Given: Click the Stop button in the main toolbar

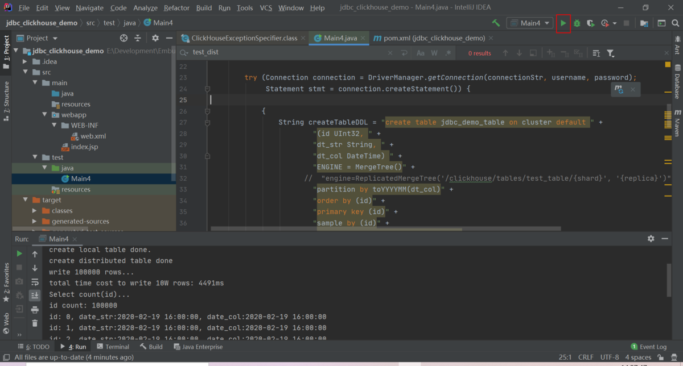Looking at the screenshot, I should pyautogui.click(x=627, y=23).
